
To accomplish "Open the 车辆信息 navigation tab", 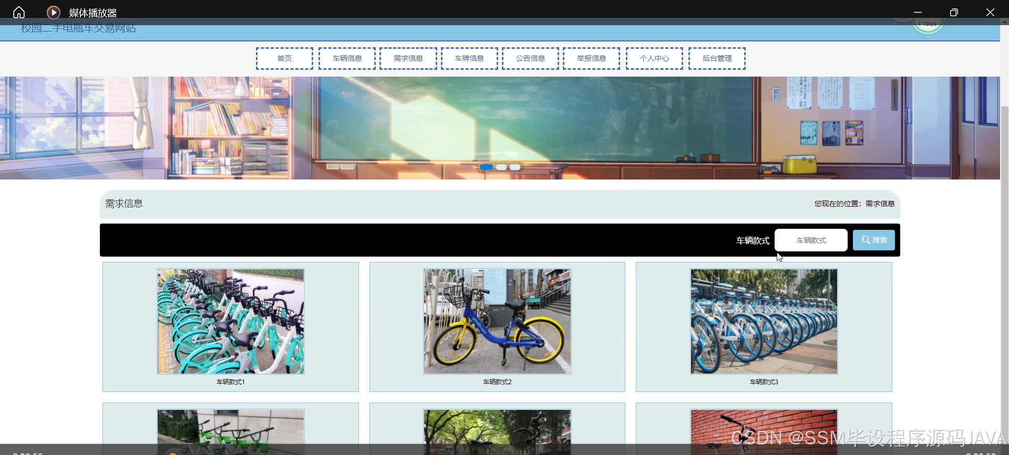I will pos(347,58).
